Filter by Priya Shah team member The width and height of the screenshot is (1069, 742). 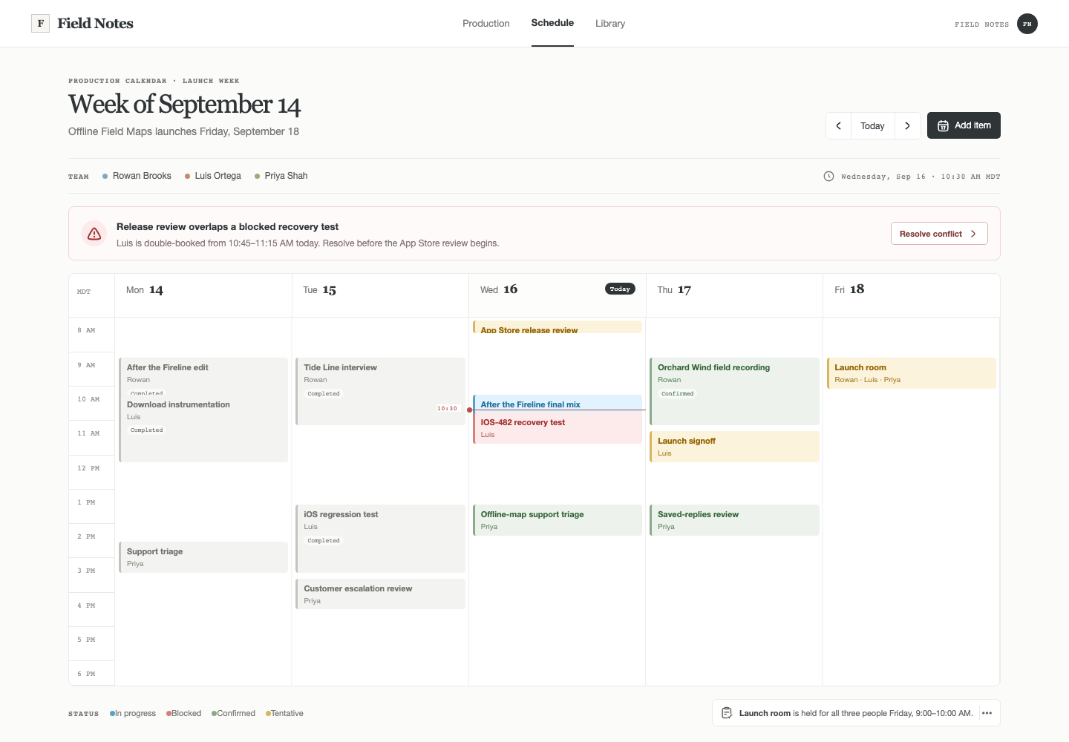281,176
